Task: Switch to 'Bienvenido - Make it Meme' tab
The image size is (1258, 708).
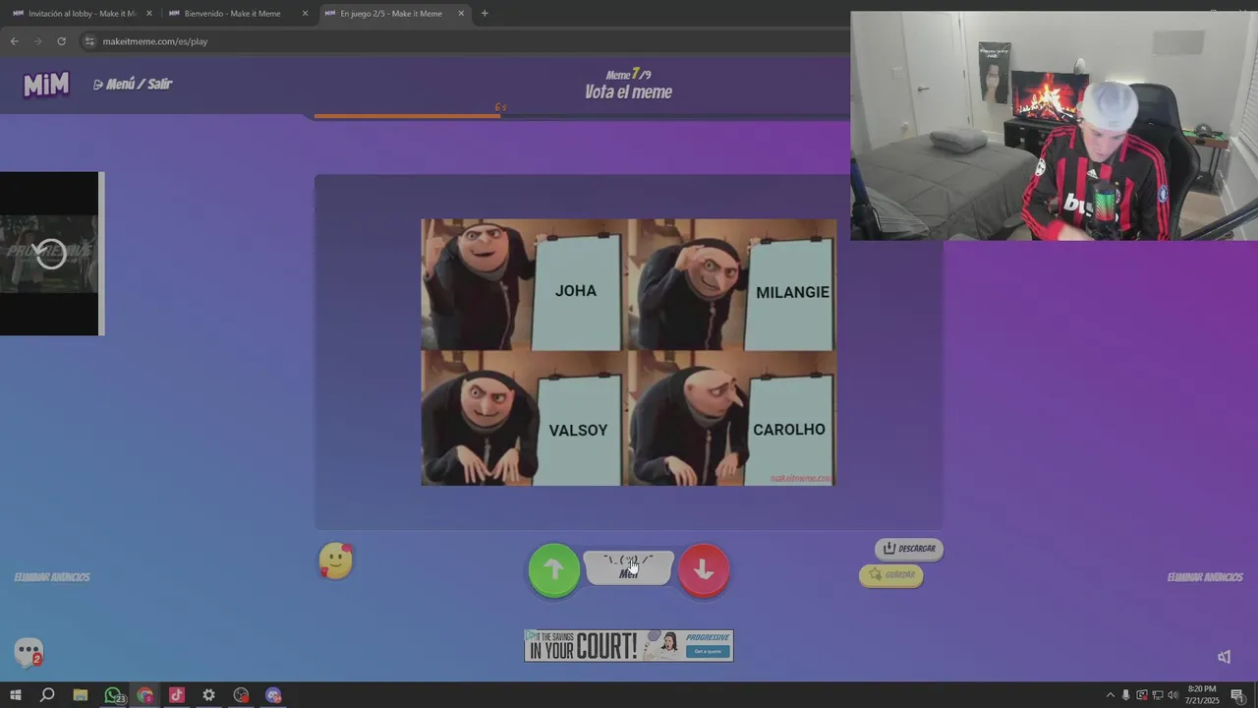Action: point(232,14)
